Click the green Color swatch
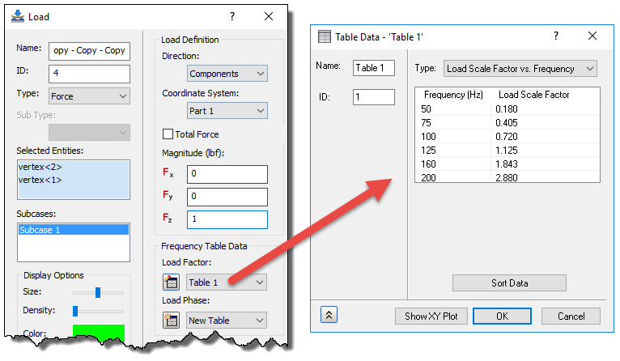620x361 pixels. tap(99, 332)
